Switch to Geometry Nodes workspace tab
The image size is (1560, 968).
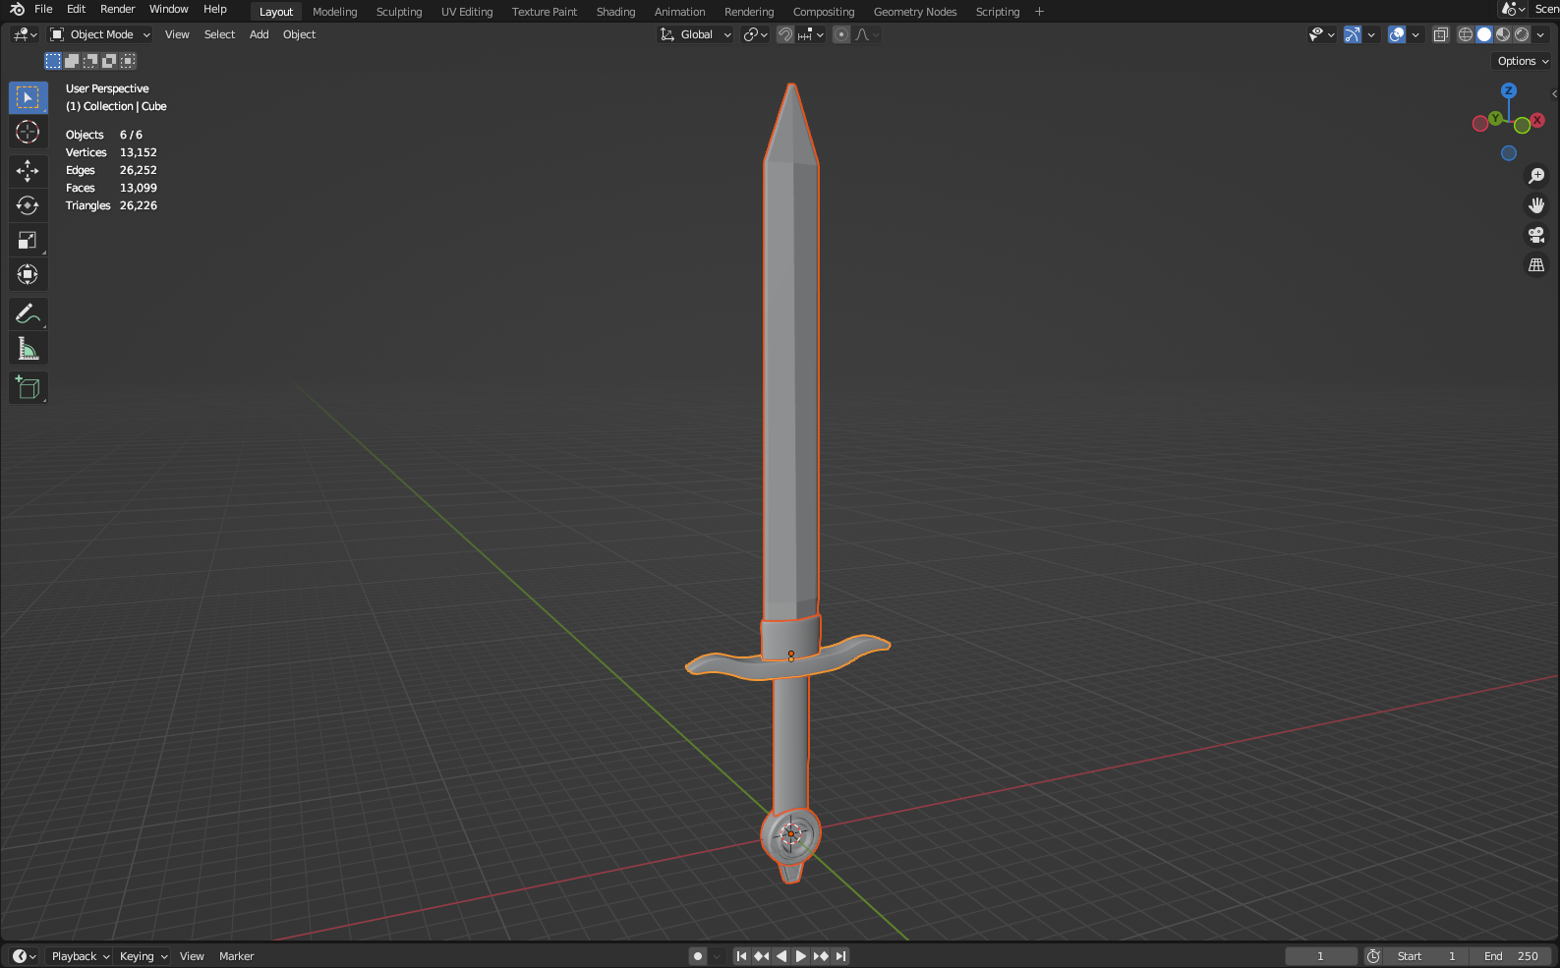coord(915,12)
